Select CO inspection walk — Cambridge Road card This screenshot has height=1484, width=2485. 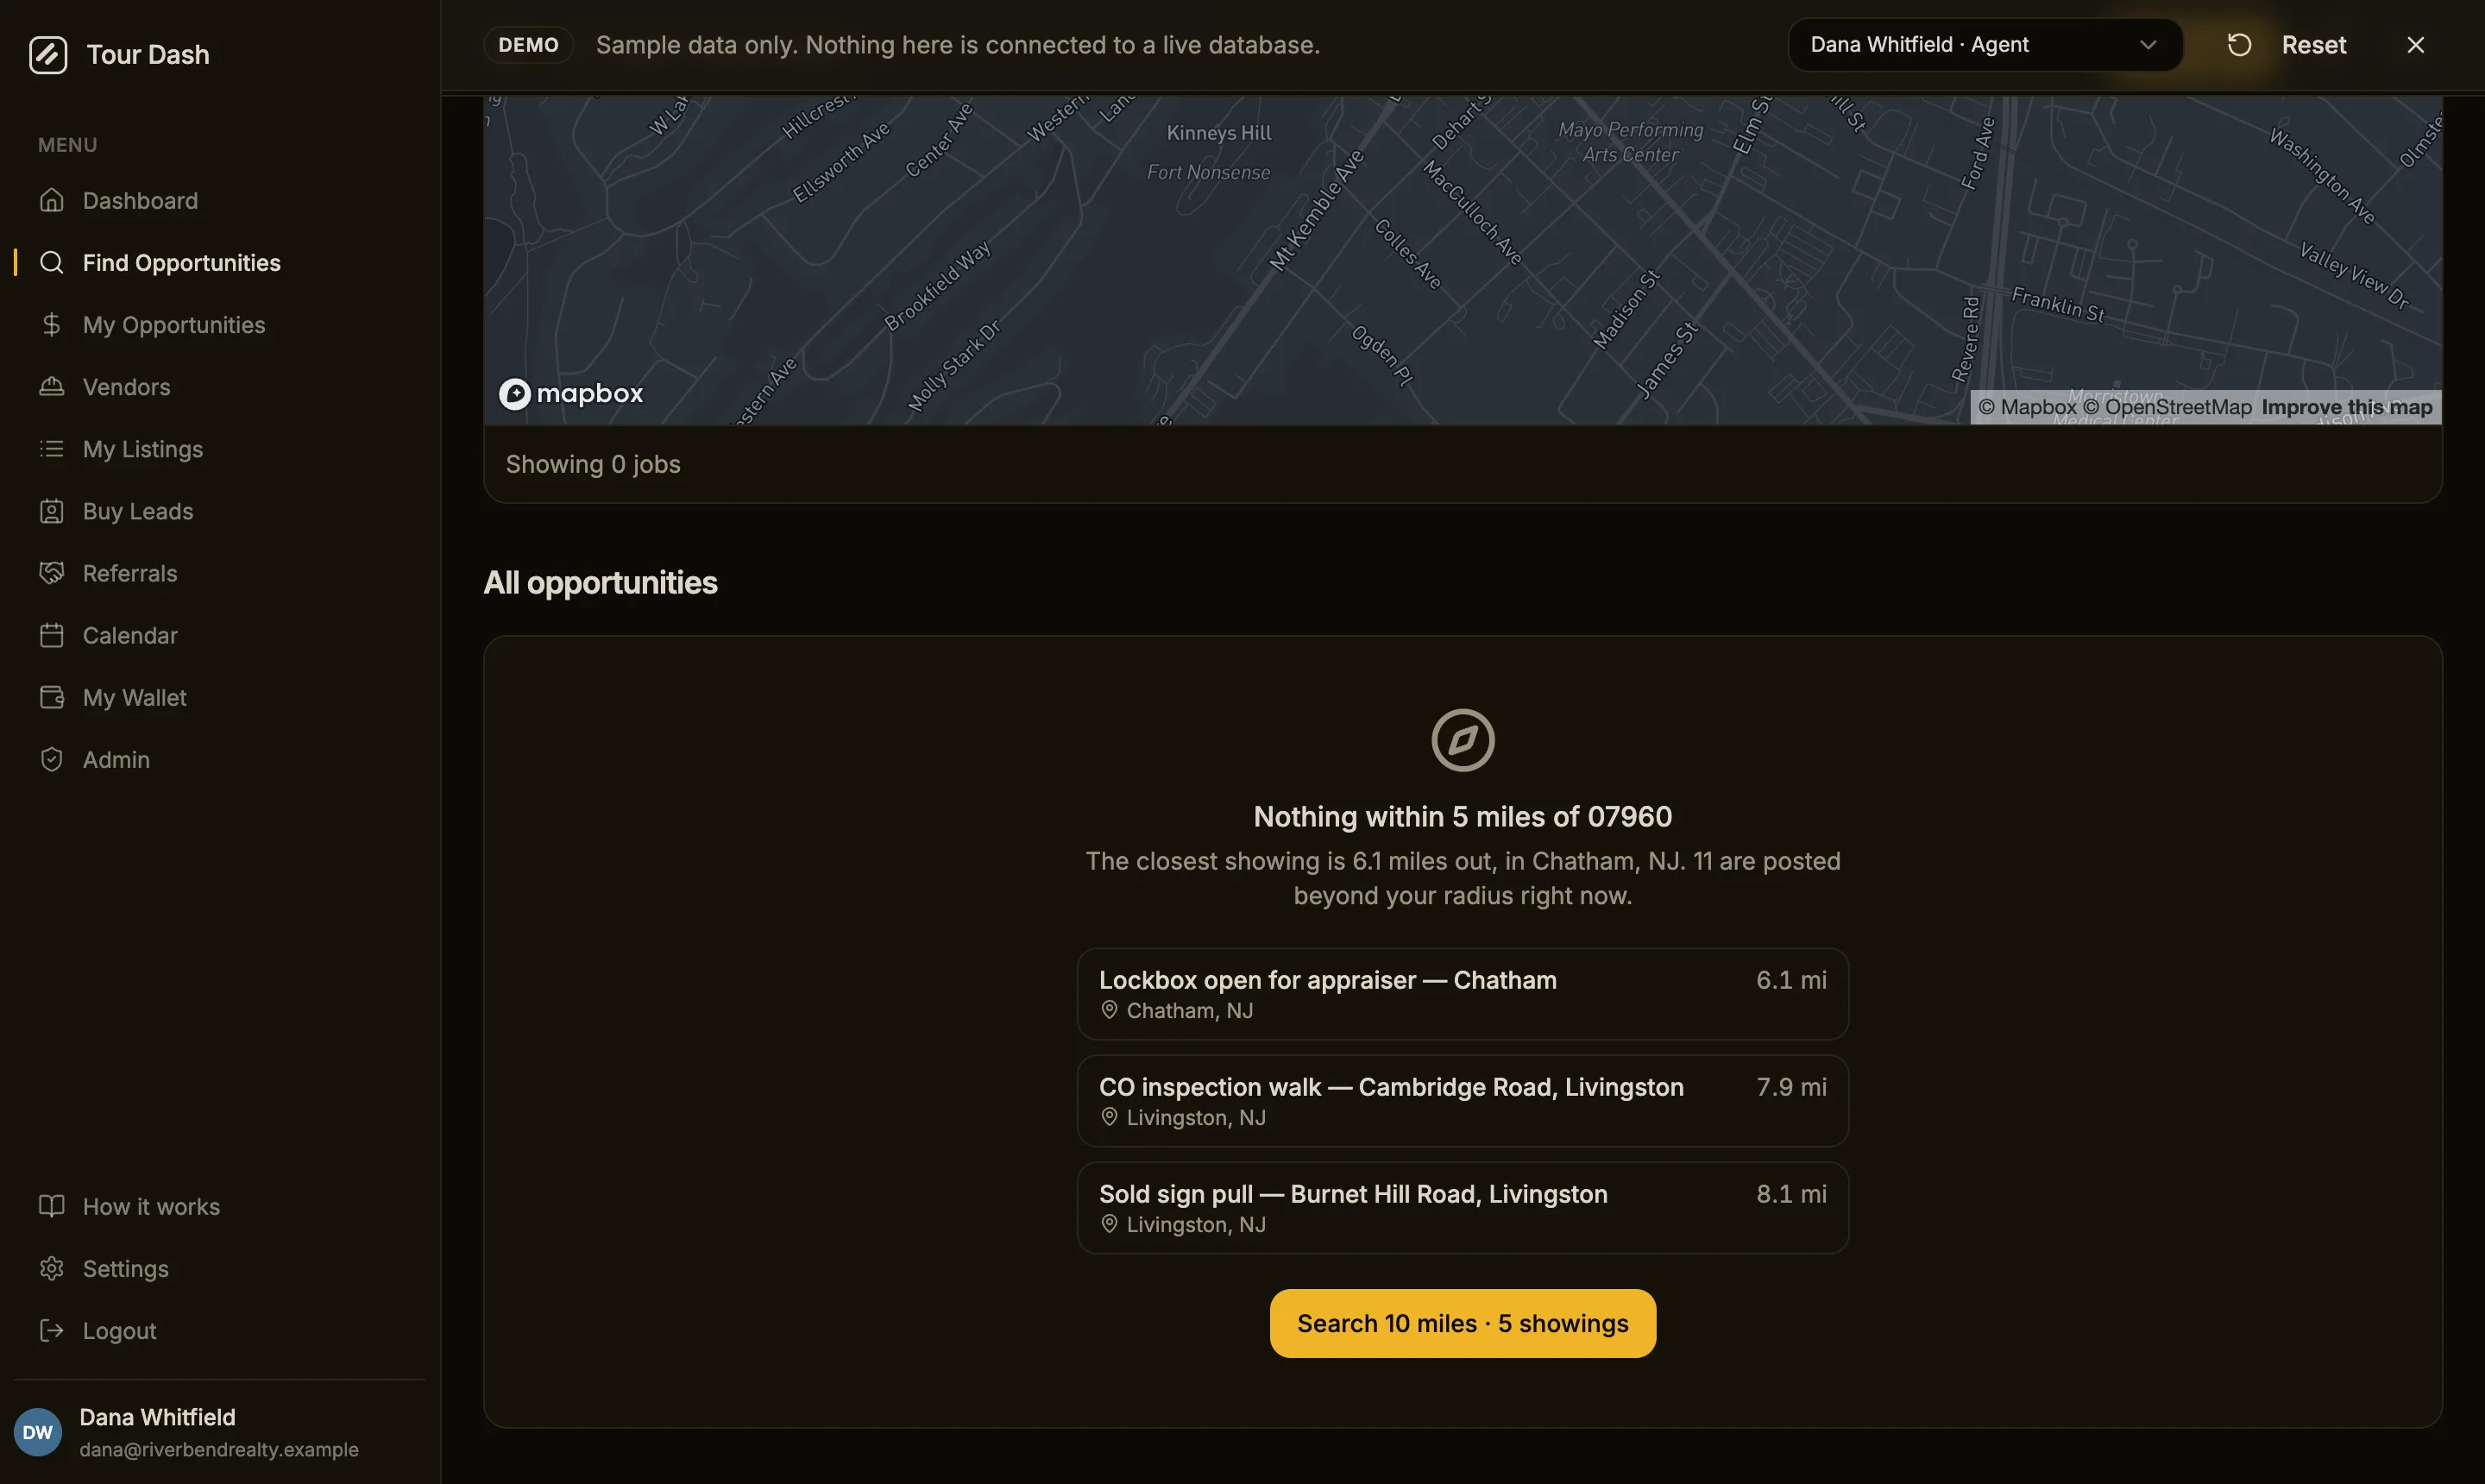click(x=1462, y=1101)
